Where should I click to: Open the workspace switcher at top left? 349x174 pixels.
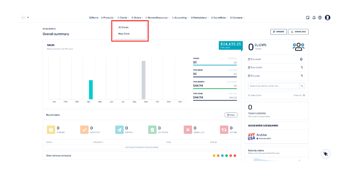click(25, 17)
